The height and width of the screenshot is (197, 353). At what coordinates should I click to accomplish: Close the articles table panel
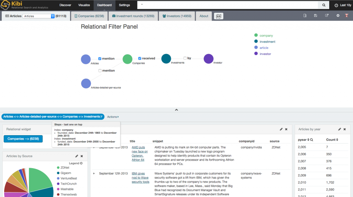click(286, 129)
